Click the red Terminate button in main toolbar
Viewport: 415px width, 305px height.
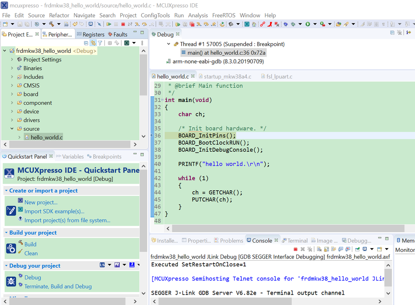pos(123,24)
